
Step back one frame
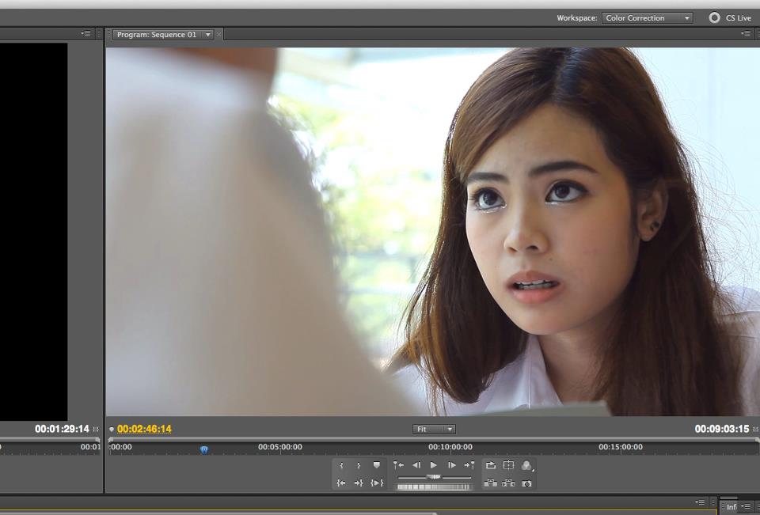click(416, 466)
